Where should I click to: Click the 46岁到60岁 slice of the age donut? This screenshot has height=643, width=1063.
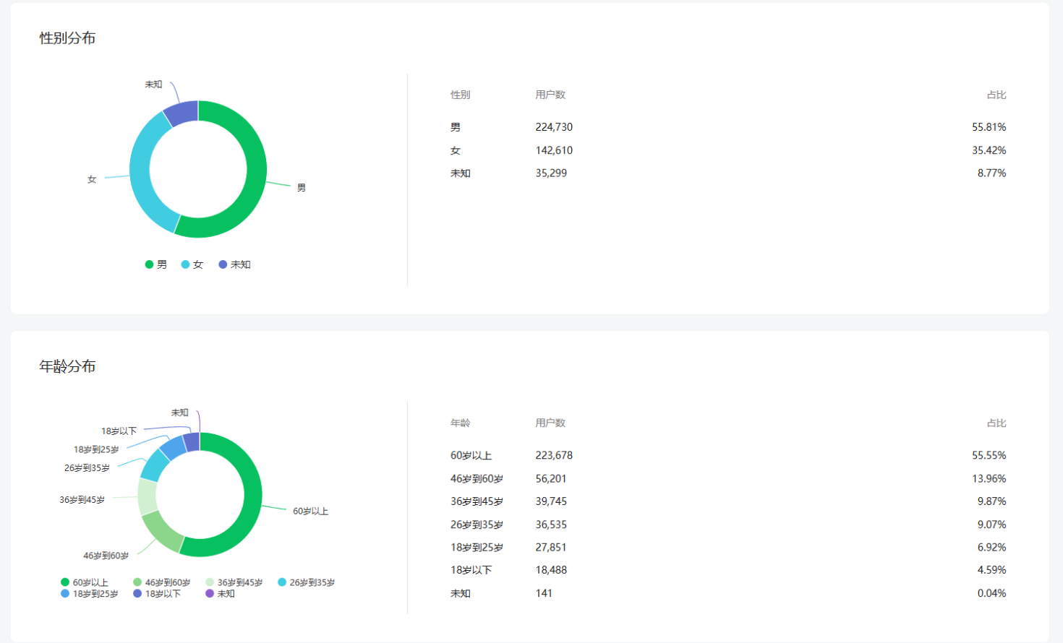[162, 532]
